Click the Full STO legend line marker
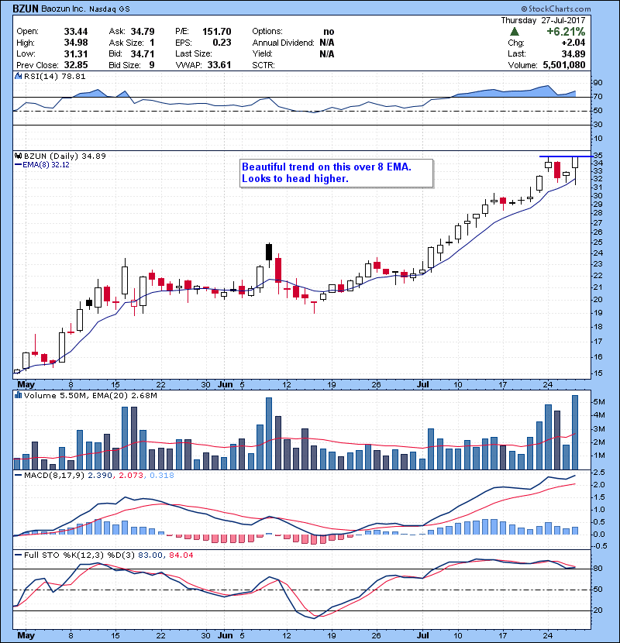The image size is (620, 643). pos(18,555)
